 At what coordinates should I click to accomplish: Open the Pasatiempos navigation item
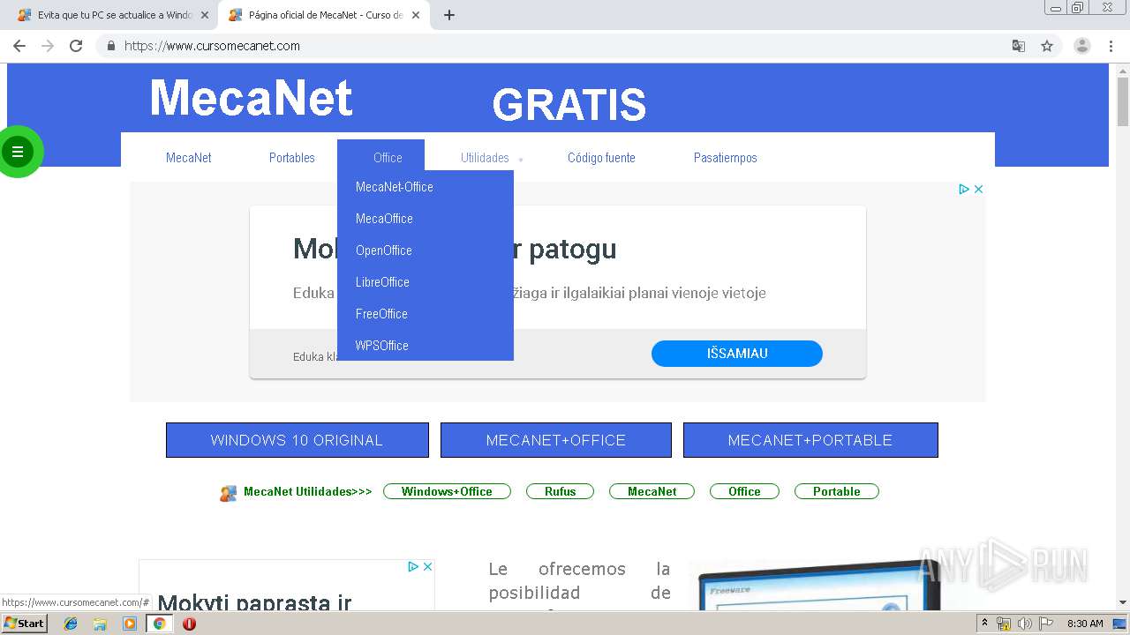click(x=726, y=158)
